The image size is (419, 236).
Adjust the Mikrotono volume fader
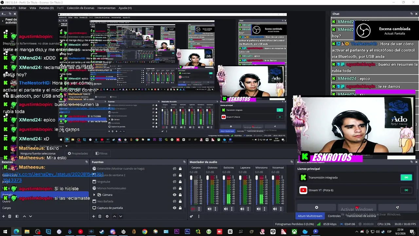click(257, 178)
